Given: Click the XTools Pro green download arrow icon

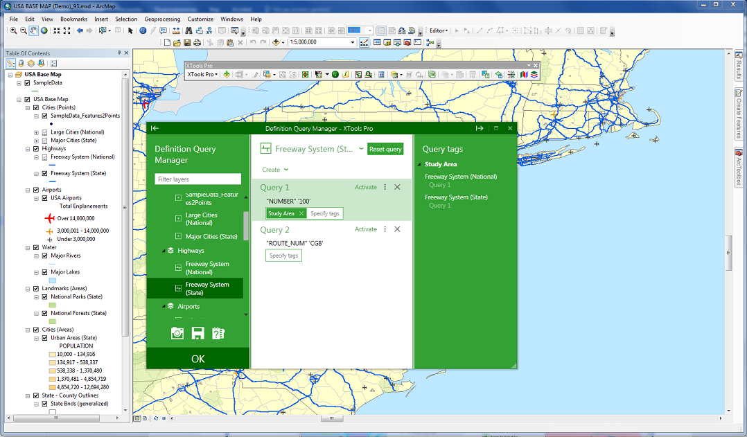Looking at the screenshot, I should (227, 75).
